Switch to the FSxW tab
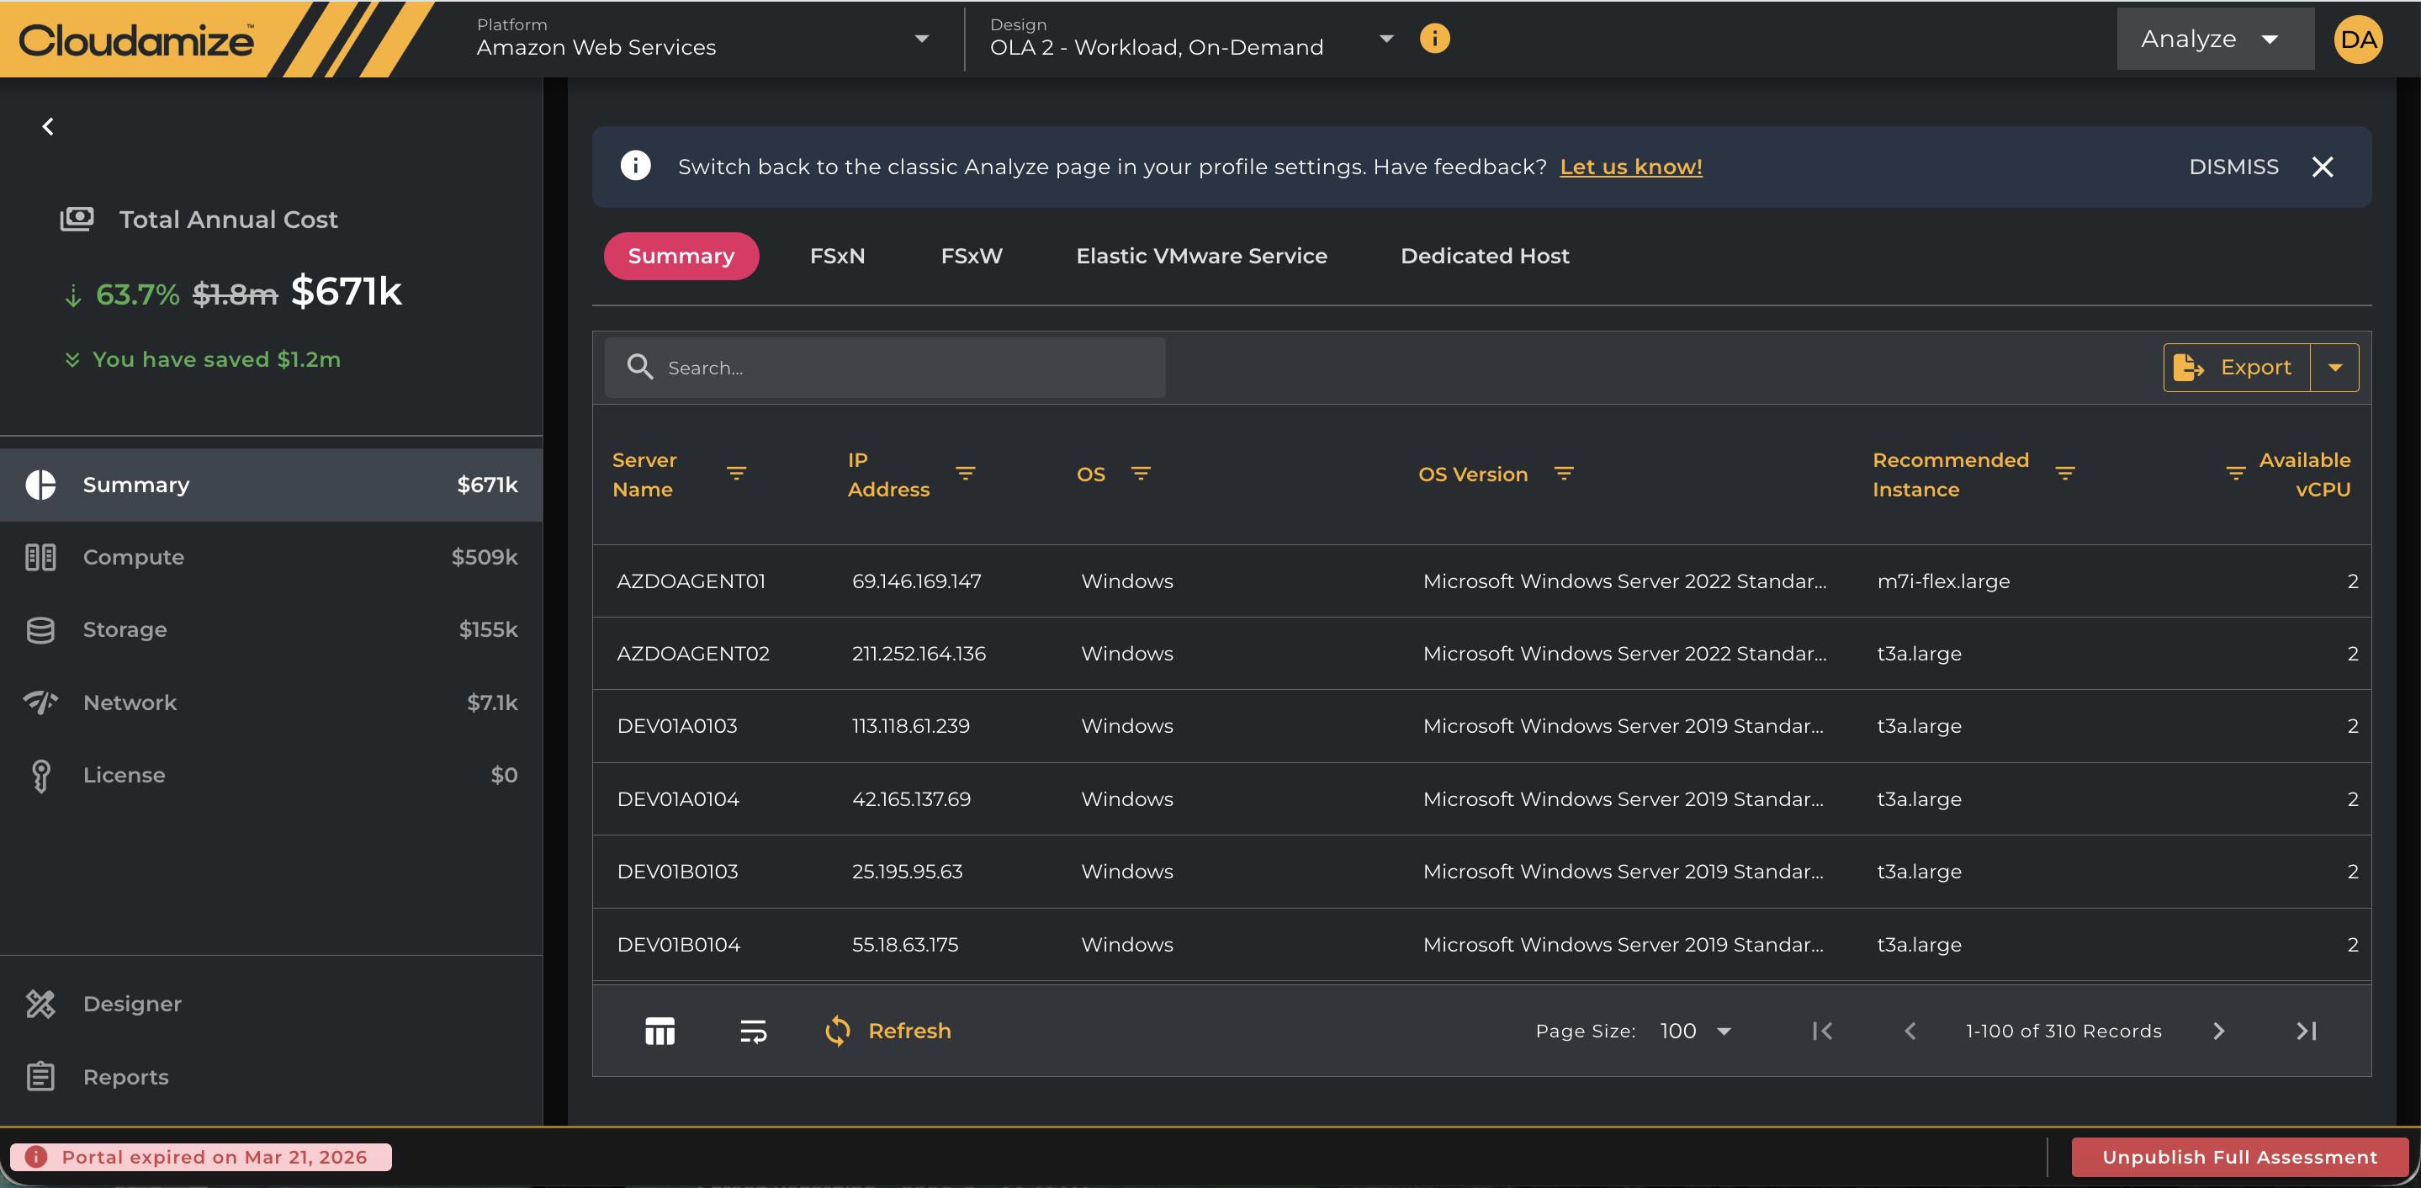 pos(972,256)
